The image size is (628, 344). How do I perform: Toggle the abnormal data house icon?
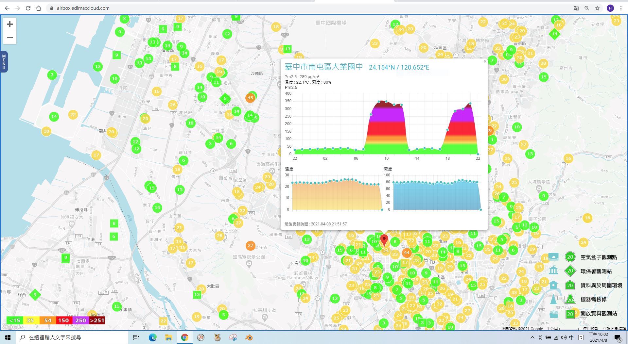[553, 285]
